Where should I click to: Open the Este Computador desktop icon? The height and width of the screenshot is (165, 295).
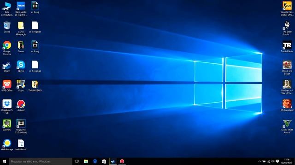[x=7, y=9]
